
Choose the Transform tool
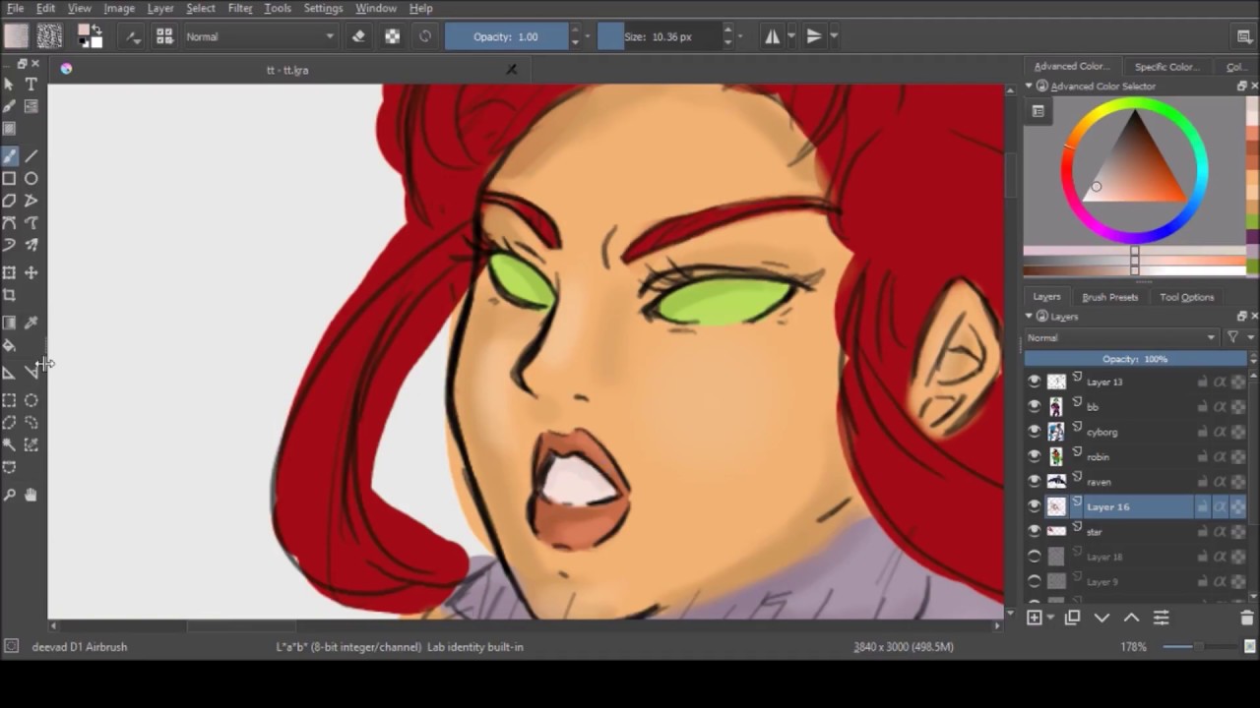tap(10, 272)
